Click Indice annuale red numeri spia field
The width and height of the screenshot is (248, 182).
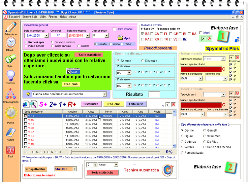click(x=201, y=105)
